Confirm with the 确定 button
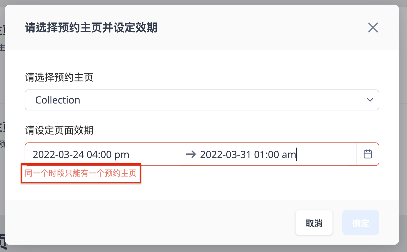This screenshot has height=252, width=407. 361,223
